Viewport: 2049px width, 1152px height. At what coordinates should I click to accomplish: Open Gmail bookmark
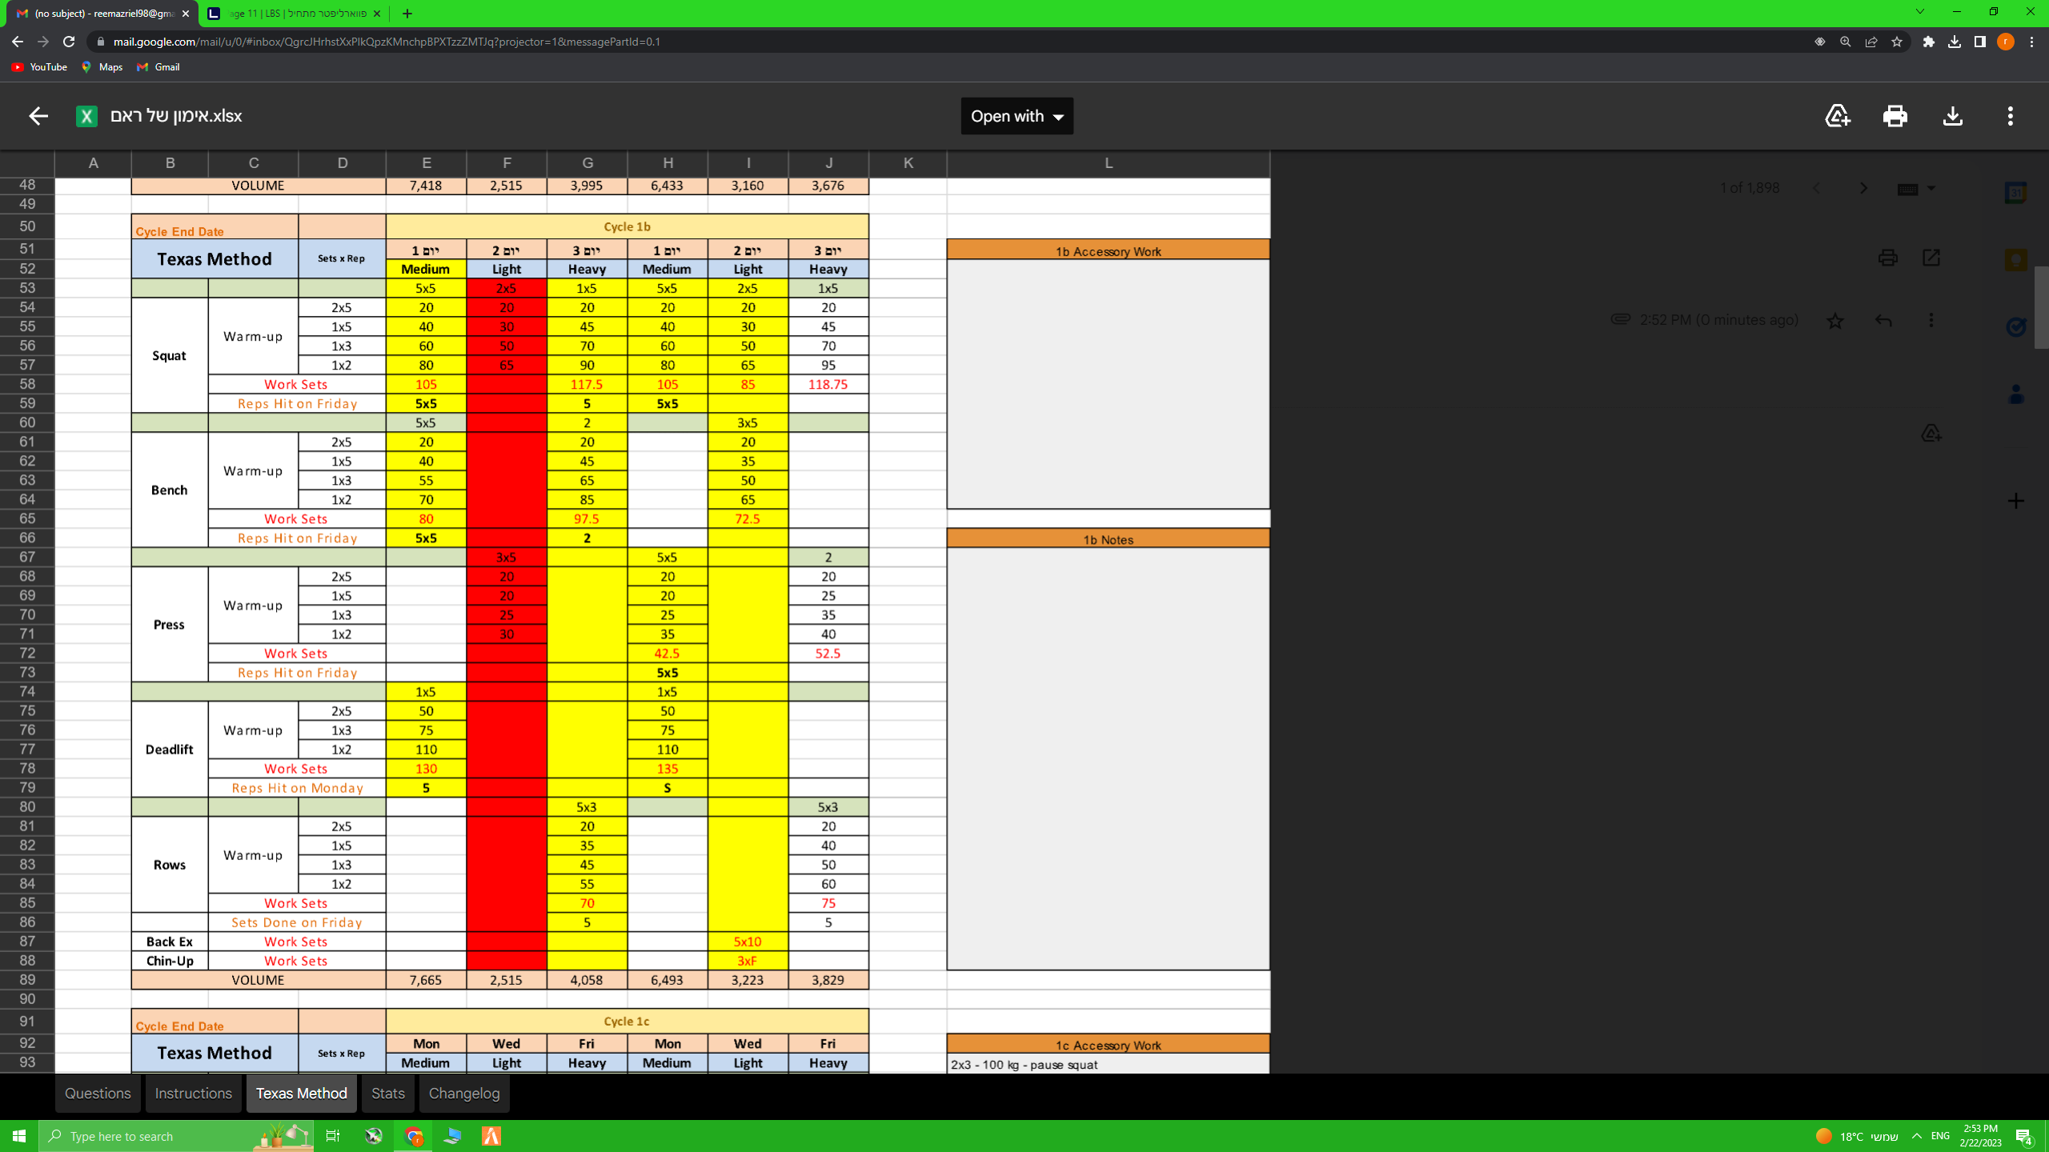coord(158,67)
